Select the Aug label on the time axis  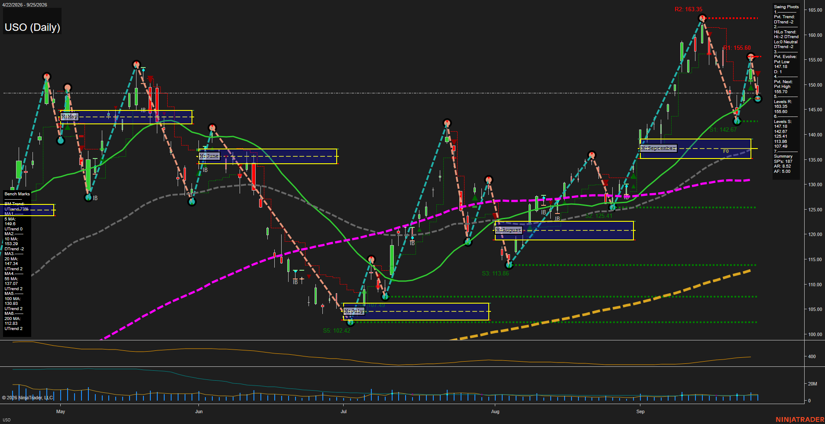(x=495, y=411)
